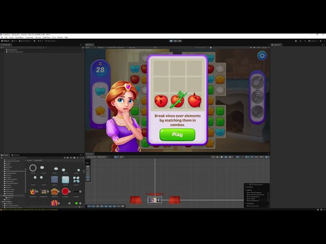This screenshot has height=244, width=326.
Task: Open the Unity 6 toolbar dropdown
Action: click(x=5, y=41)
